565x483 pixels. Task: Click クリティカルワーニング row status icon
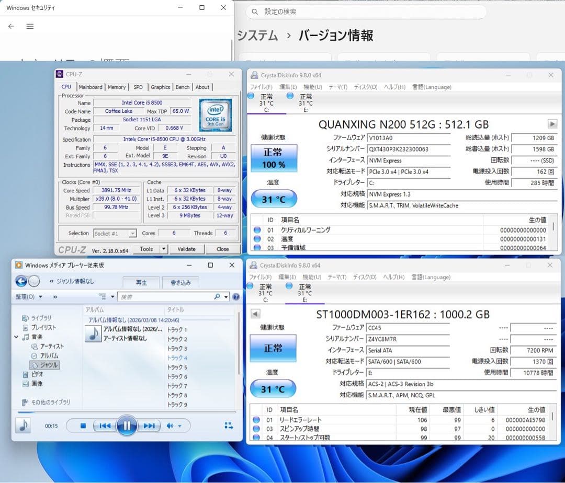257,230
